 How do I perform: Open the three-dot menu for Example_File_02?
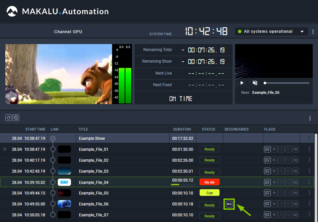(309, 160)
